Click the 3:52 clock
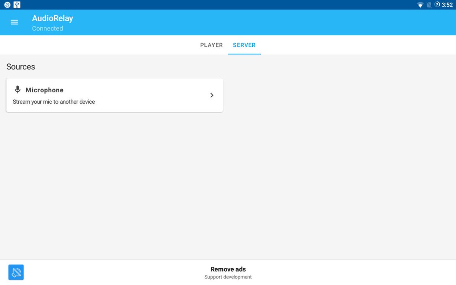The height and width of the screenshot is (285, 456). coord(447,5)
